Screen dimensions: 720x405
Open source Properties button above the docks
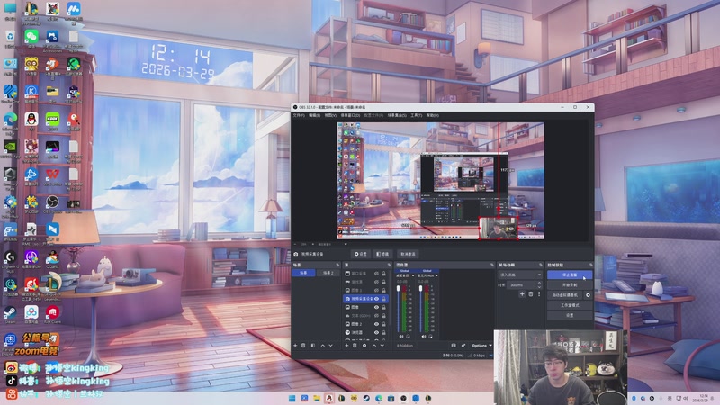click(361, 254)
